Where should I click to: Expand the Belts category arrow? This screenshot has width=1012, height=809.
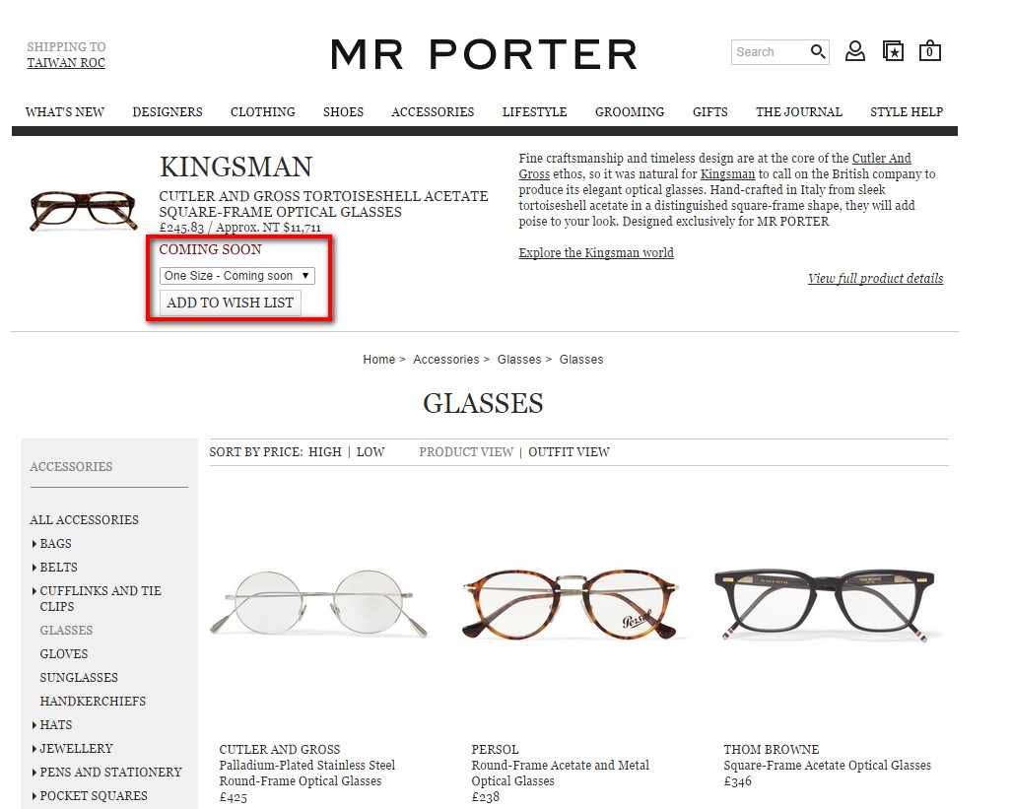(34, 568)
